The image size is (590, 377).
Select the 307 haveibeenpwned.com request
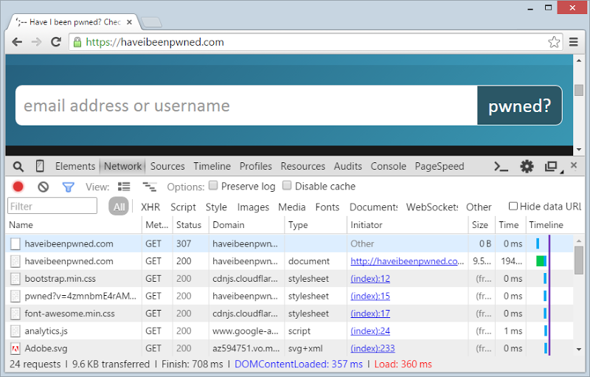point(290,243)
